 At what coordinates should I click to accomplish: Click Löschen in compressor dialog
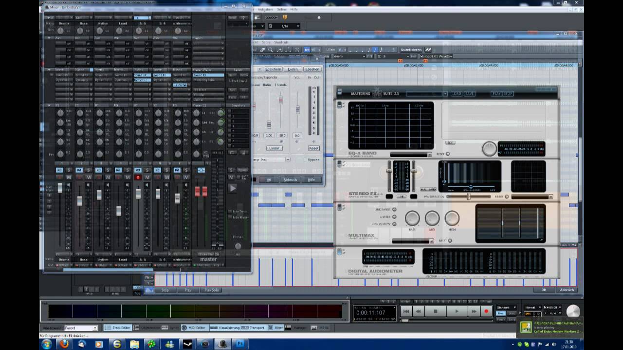[312, 70]
